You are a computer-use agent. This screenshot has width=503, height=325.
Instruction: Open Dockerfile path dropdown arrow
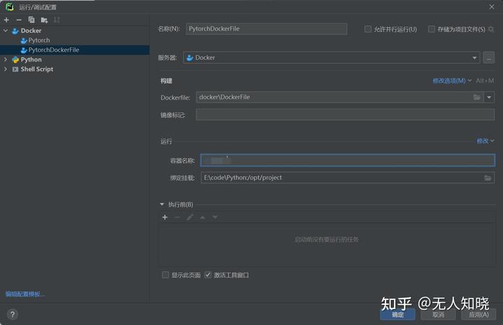click(489, 97)
